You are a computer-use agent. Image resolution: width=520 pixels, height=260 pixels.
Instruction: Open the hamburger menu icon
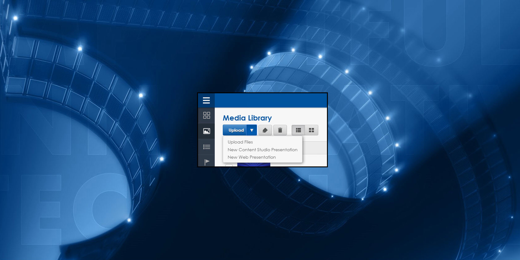click(x=206, y=100)
